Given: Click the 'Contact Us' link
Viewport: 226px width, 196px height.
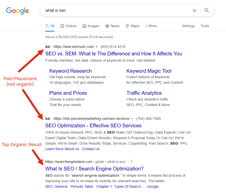Looking at the screenshot, I should [x=91, y=149].
